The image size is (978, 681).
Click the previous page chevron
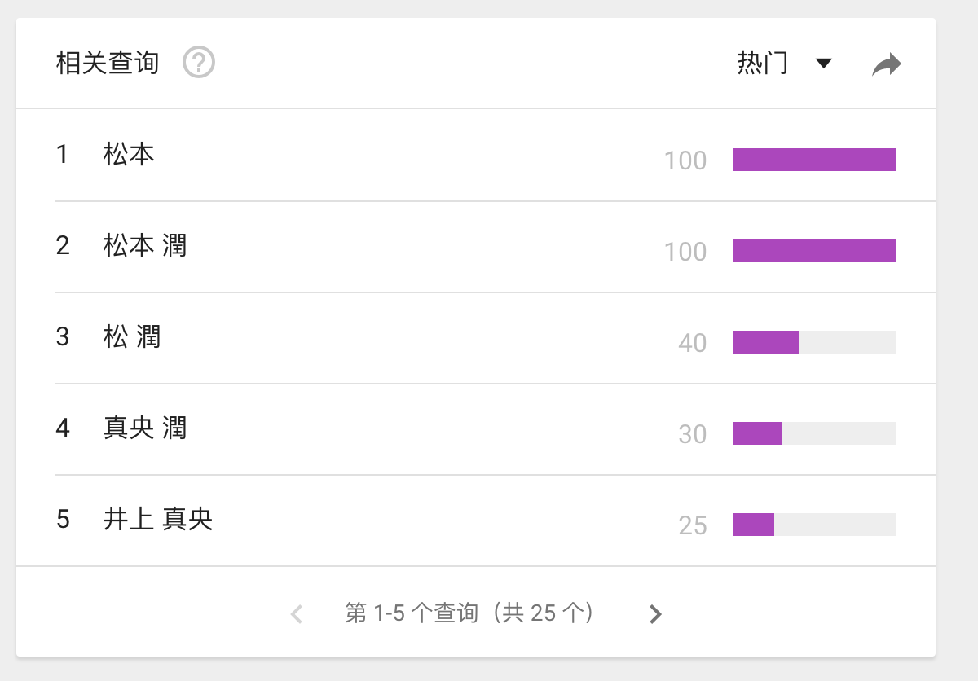(x=297, y=614)
